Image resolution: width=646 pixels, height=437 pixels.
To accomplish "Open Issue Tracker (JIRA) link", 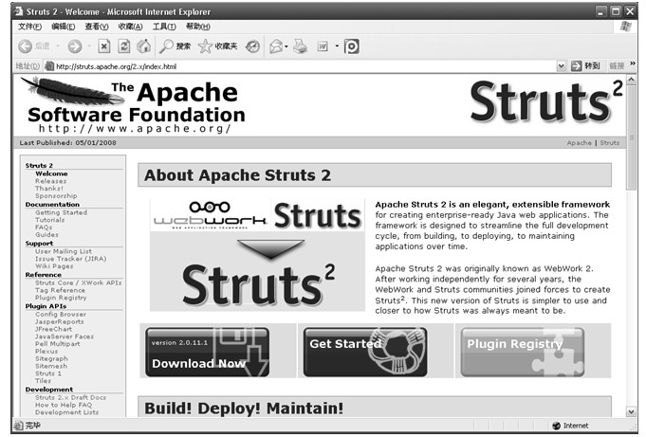I will click(71, 259).
